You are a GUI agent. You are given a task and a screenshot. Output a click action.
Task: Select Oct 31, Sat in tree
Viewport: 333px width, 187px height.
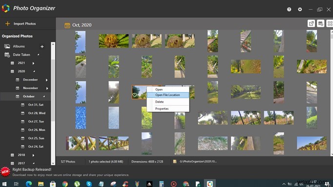pos(36,104)
